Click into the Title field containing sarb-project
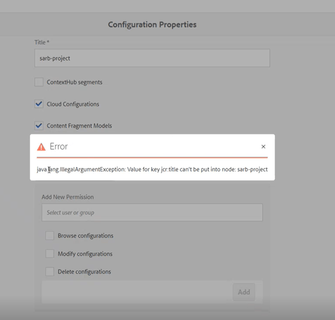Screen dimensions: 335x320 click(x=152, y=58)
